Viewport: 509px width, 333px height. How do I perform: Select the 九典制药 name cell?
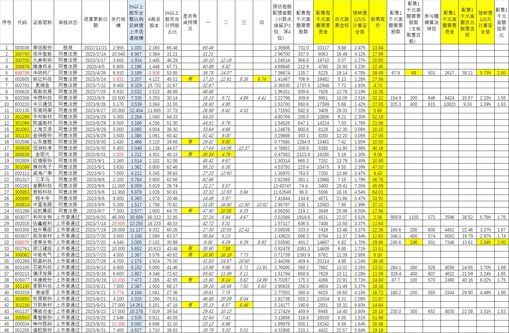click(x=42, y=60)
